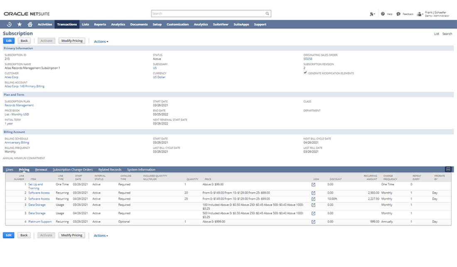Image resolution: width=457 pixels, height=267 pixels.
Task: Select the 2,580.00 recurring amount
Action: click(373, 193)
